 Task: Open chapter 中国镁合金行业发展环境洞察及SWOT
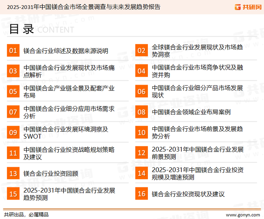(66, 133)
